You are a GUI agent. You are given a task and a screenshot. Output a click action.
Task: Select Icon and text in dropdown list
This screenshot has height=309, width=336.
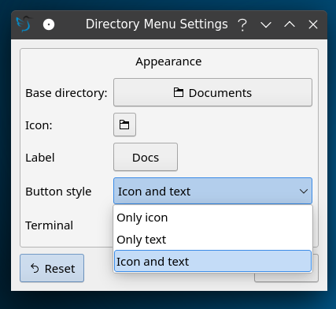point(212,262)
